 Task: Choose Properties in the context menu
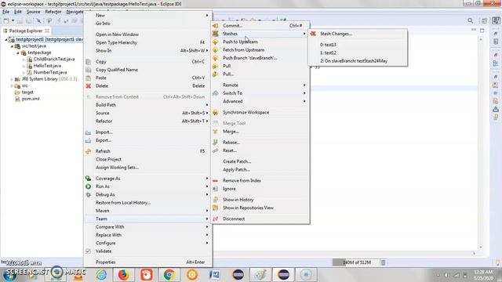(147, 262)
